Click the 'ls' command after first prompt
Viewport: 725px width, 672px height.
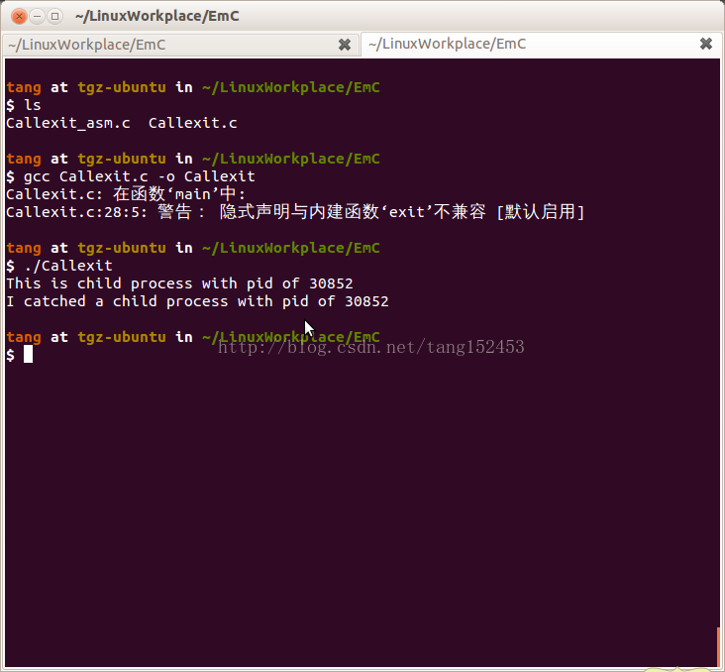coord(32,105)
